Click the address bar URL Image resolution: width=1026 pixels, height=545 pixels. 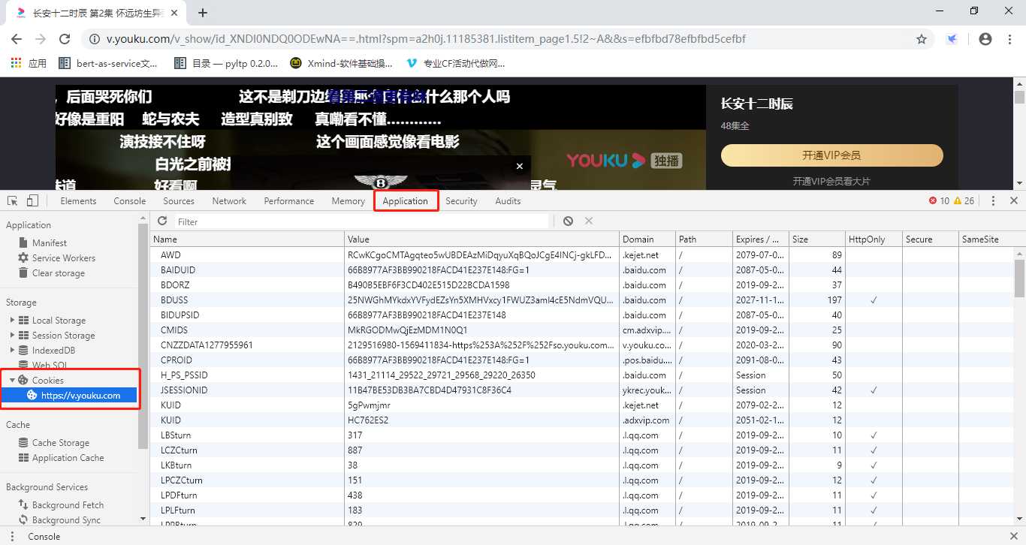point(426,39)
